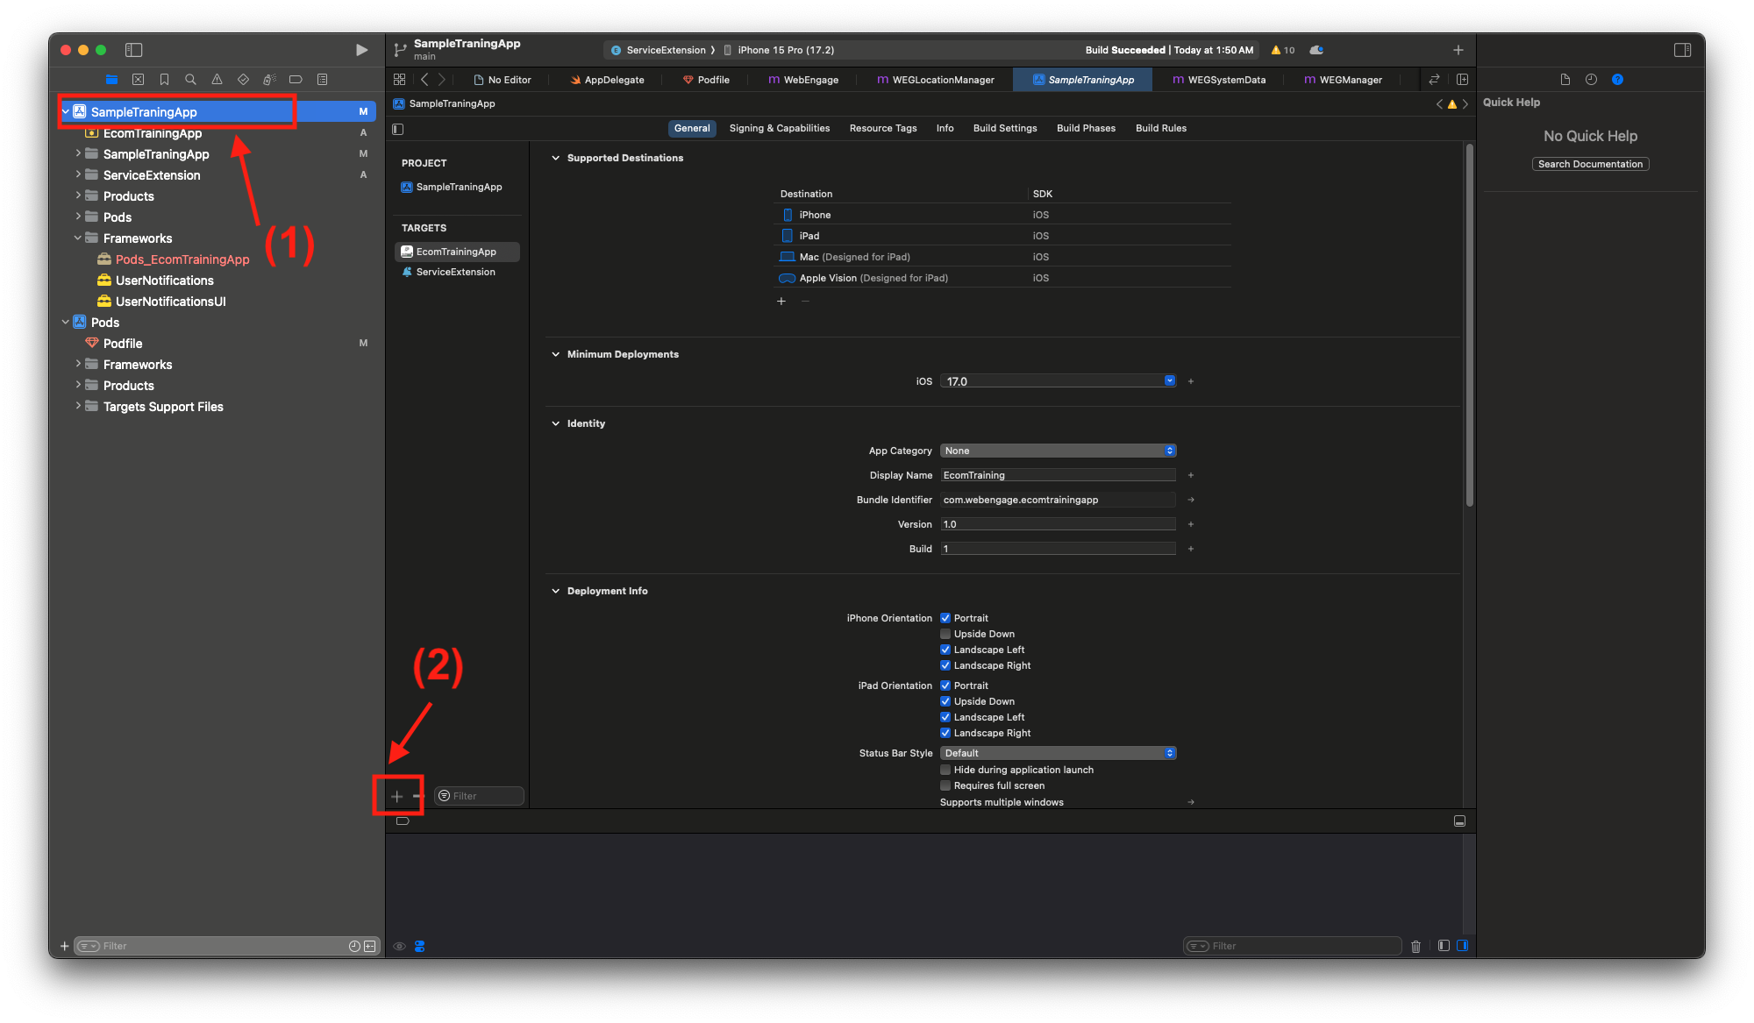The image size is (1754, 1023).
Task: Open the Quick Help inspector icon
Action: pos(1617,80)
